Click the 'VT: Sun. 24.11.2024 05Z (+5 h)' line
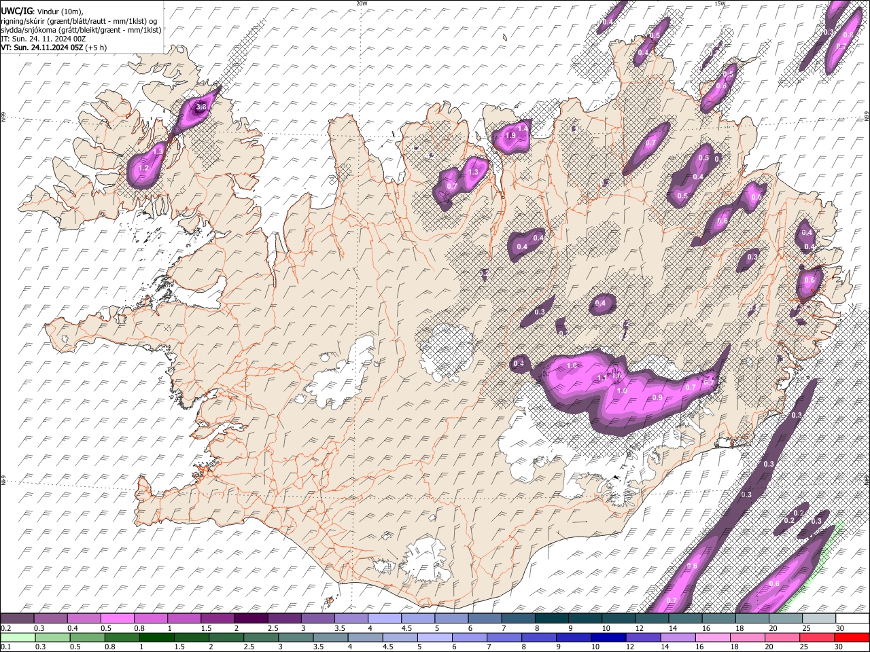This screenshot has width=870, height=652. pyautogui.click(x=54, y=48)
